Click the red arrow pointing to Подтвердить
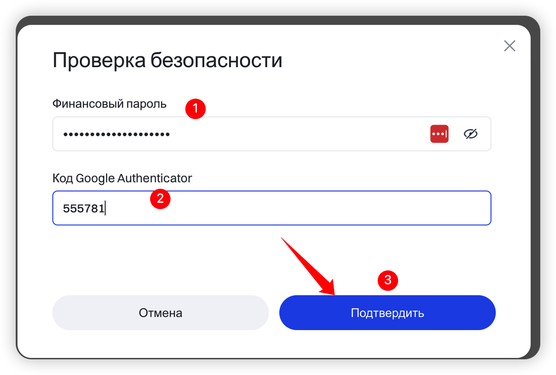The width and height of the screenshot is (556, 375). (x=309, y=266)
